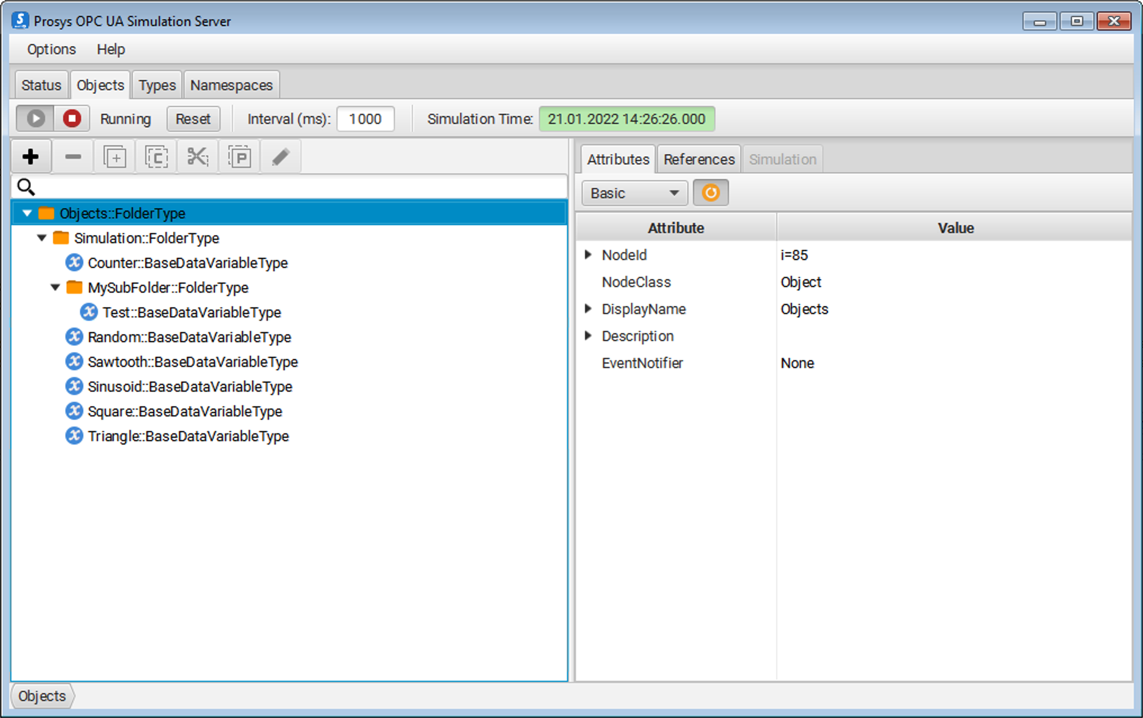The width and height of the screenshot is (1143, 718).
Task: Click the plus add node icon
Action: (x=31, y=157)
